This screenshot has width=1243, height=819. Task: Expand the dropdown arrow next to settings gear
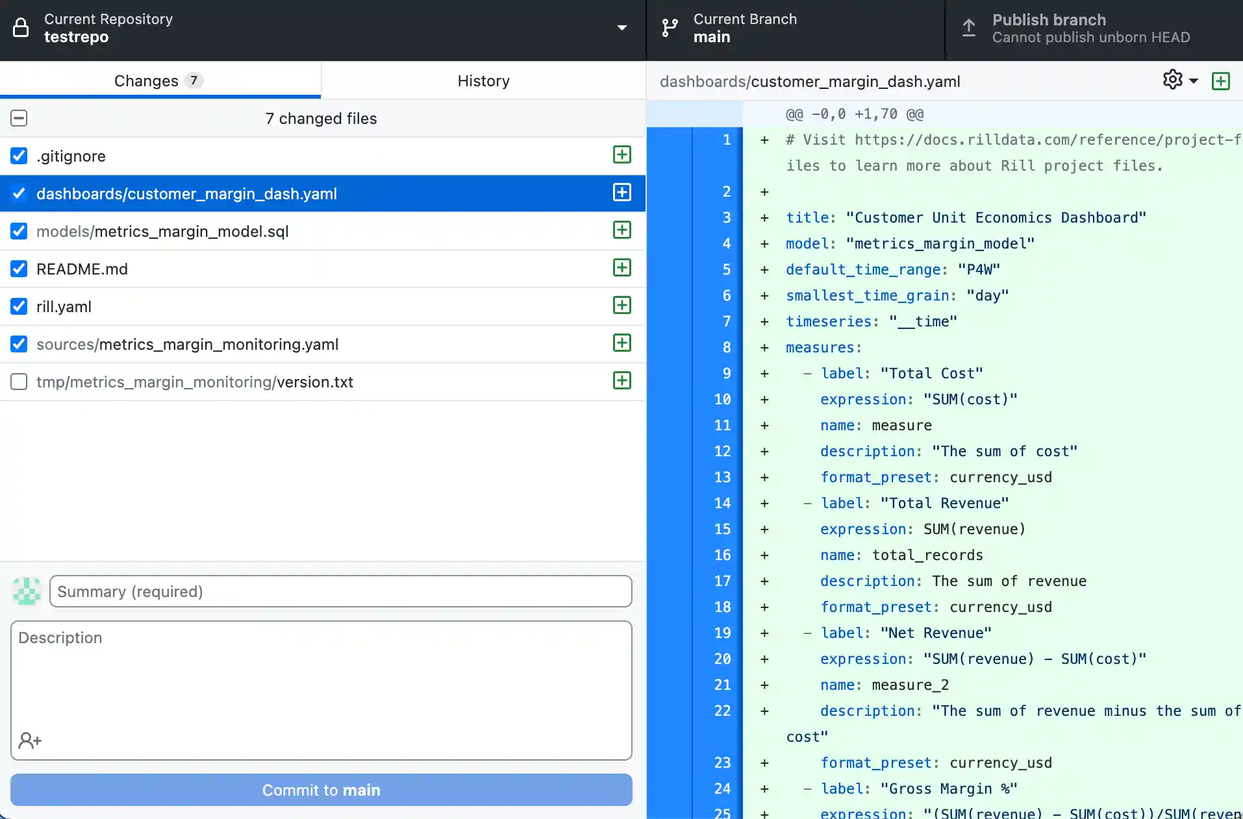[x=1194, y=81]
